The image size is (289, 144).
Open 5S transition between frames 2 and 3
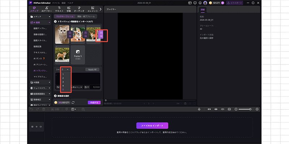point(85,35)
